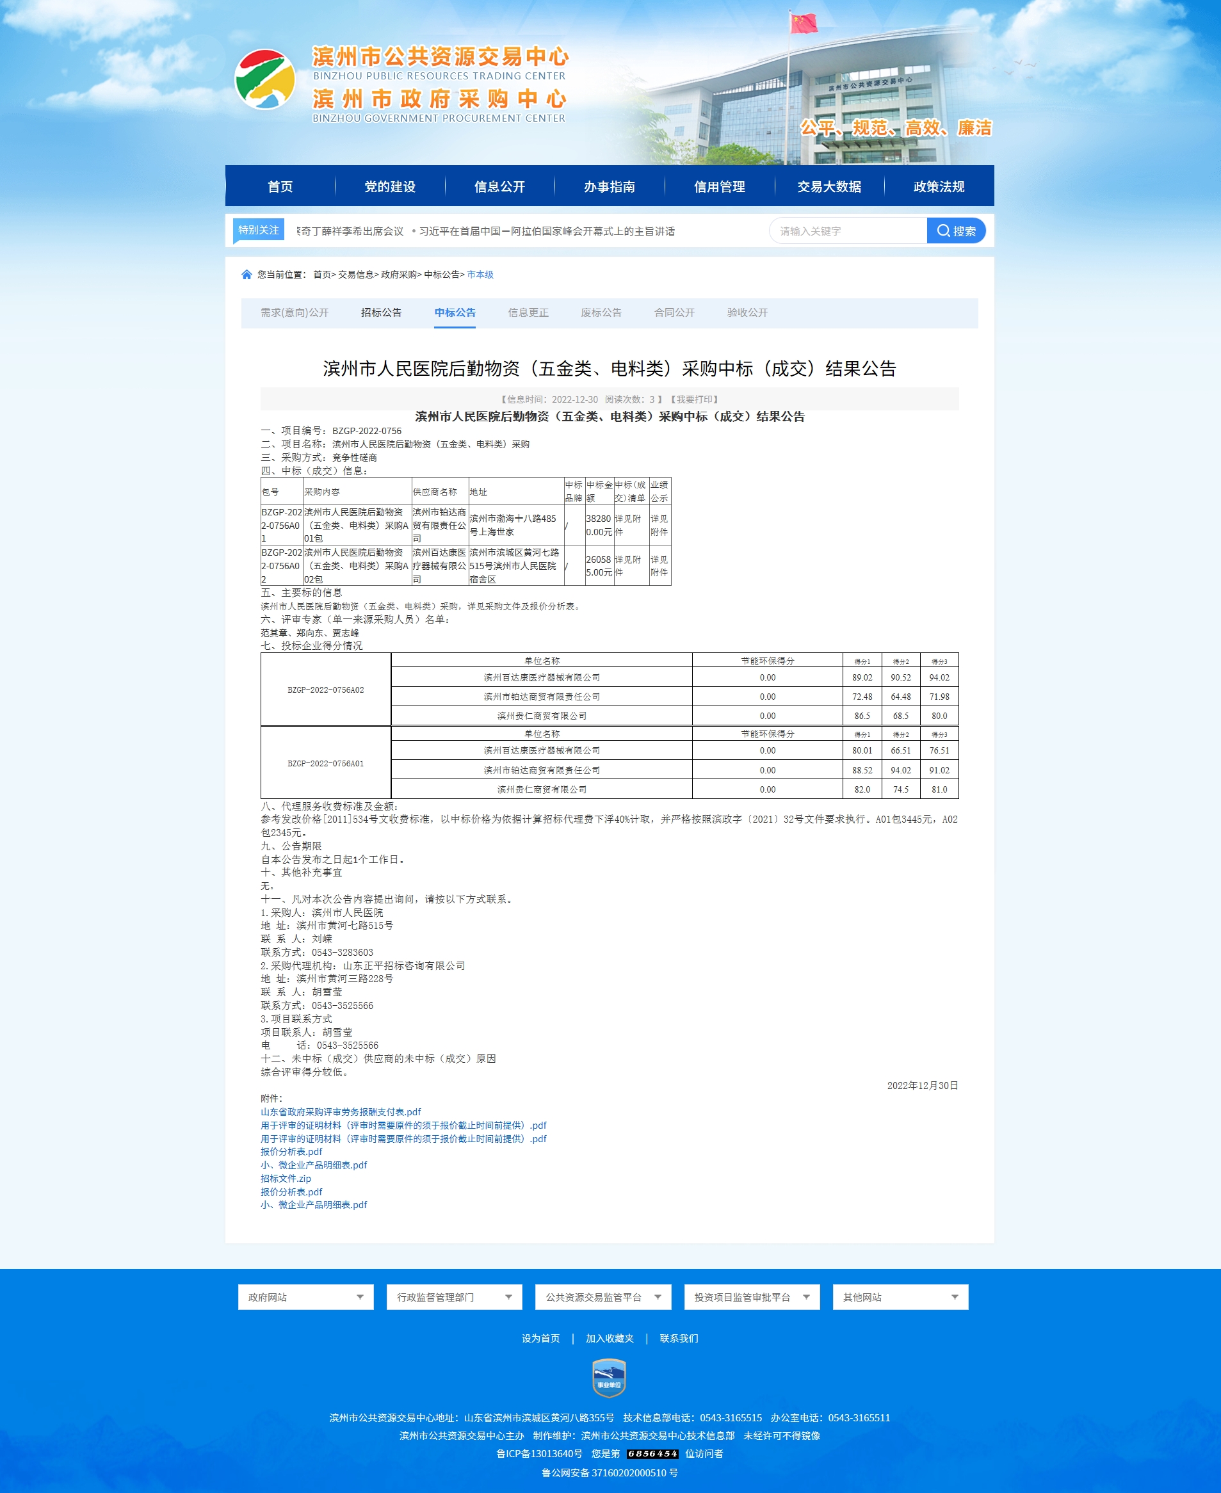This screenshot has height=1493, width=1221.
Task: Download 招标文件.zip attachment
Action: tap(286, 1179)
